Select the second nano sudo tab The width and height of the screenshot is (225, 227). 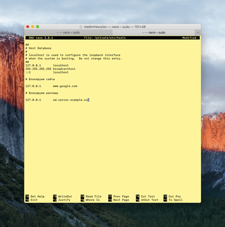(154, 33)
